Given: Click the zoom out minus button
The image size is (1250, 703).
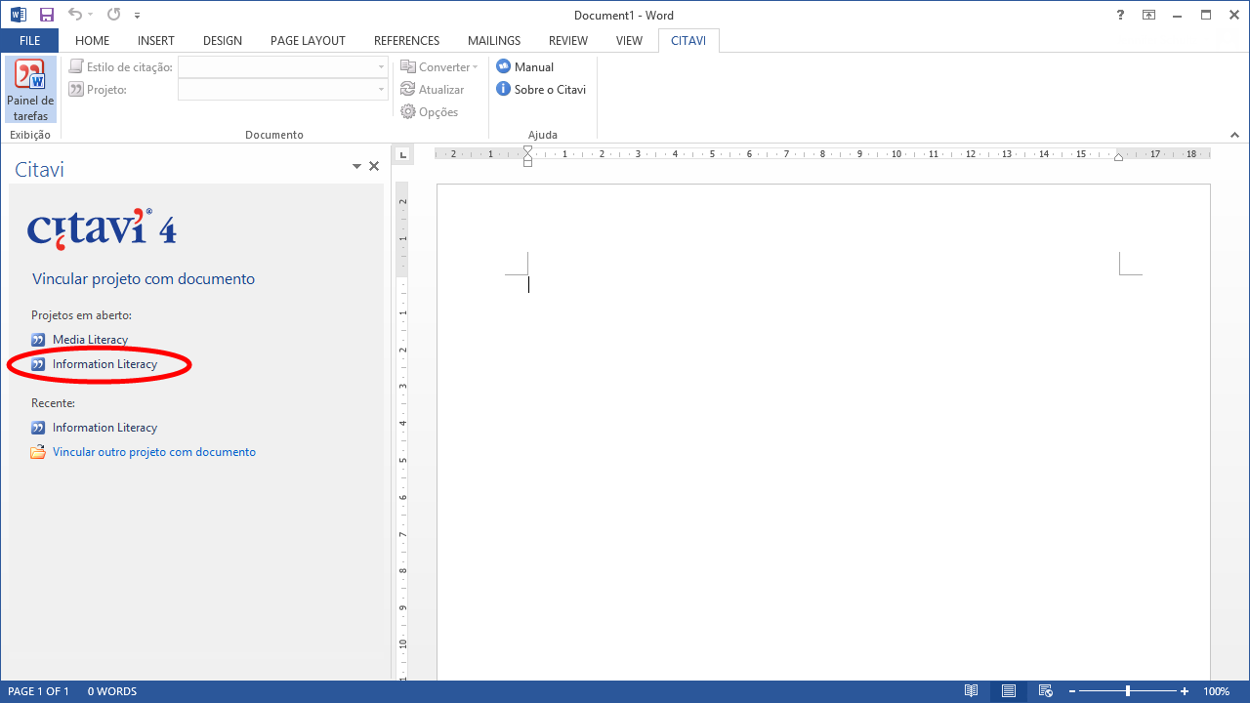Looking at the screenshot, I should coord(1074,691).
